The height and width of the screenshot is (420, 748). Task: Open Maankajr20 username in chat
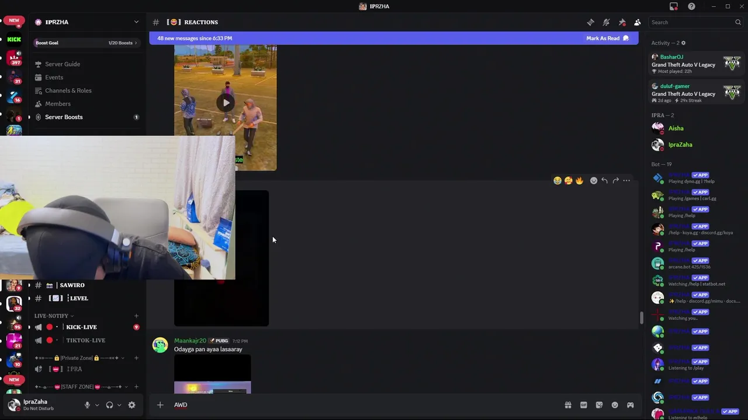pos(190,341)
